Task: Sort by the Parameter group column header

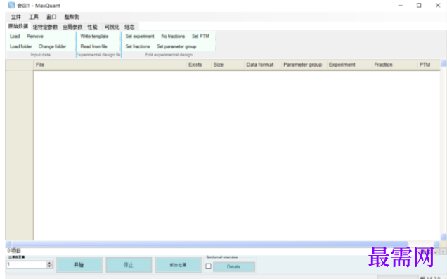Action: pyautogui.click(x=304, y=65)
